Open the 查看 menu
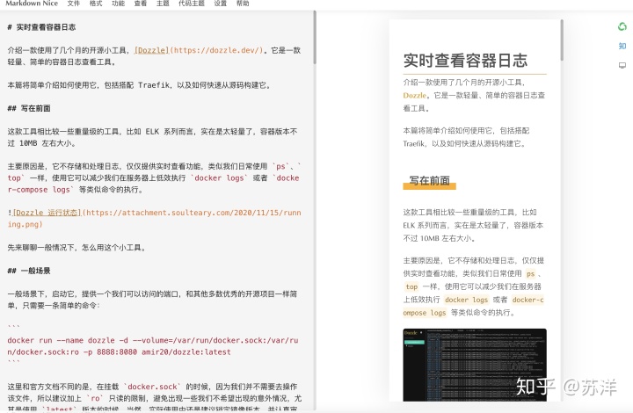This screenshot has width=633, height=413. 141,4
